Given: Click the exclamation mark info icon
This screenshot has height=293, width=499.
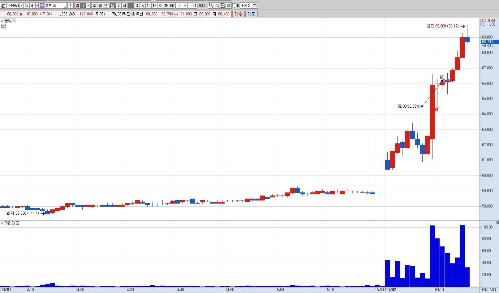Looking at the screenshot, I should coord(71,6).
